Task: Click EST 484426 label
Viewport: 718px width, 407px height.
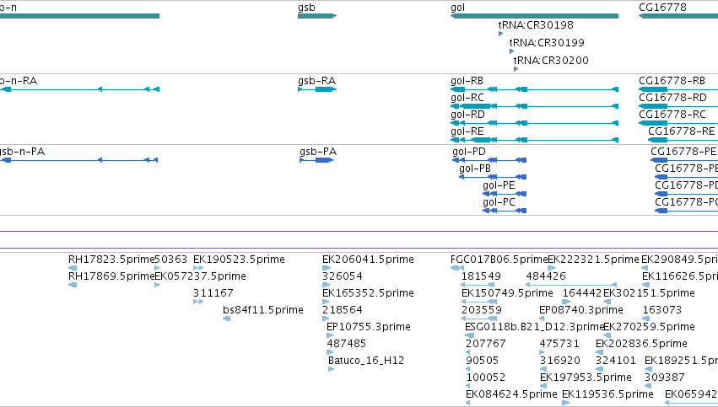Action: (x=546, y=276)
